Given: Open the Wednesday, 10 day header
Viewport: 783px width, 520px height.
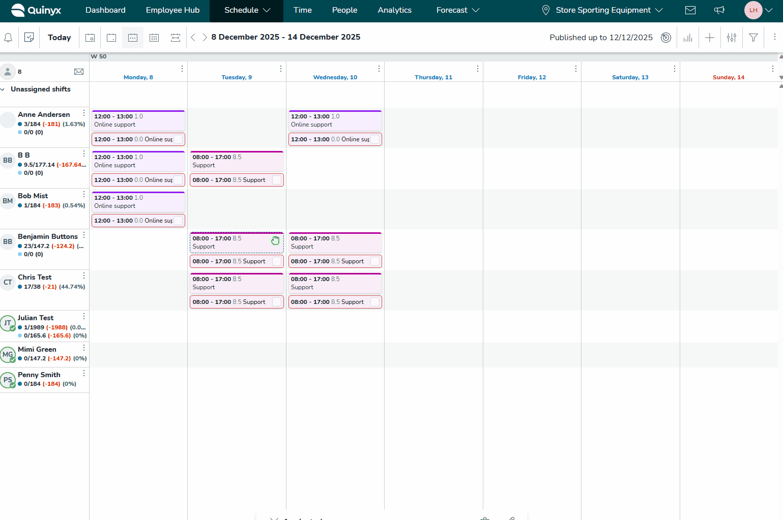Looking at the screenshot, I should pos(335,77).
